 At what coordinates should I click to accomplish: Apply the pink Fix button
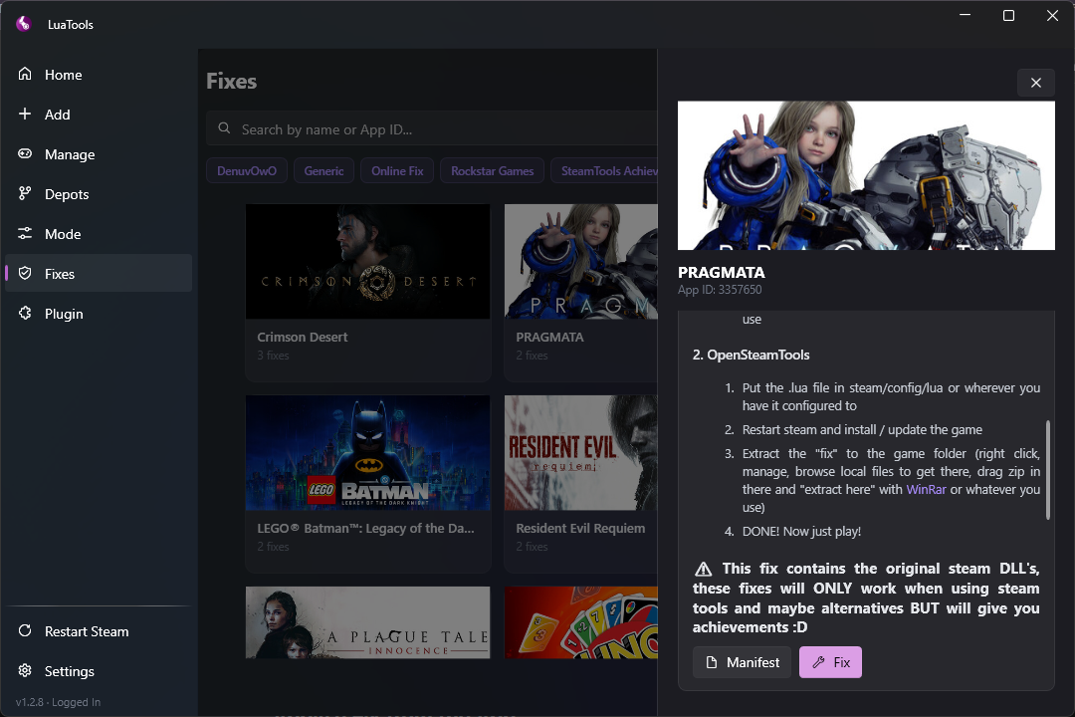(830, 662)
